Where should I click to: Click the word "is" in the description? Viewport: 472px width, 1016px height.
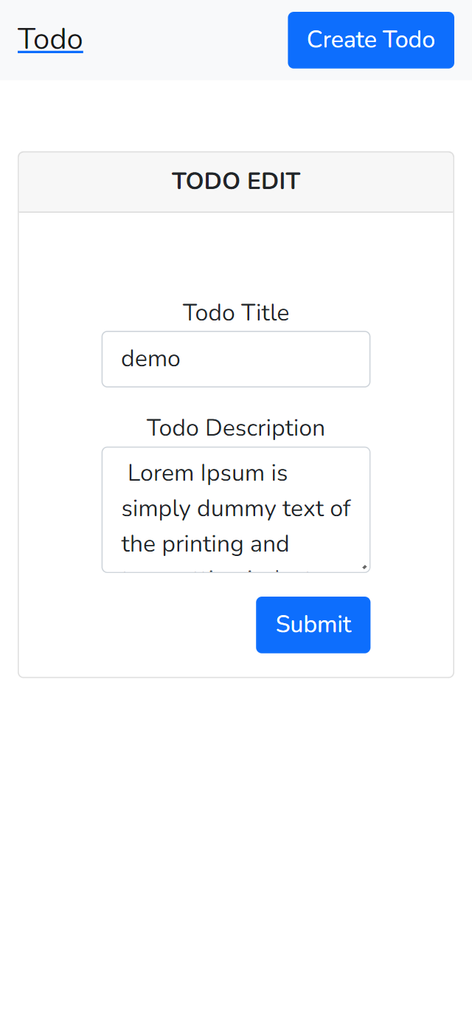(278, 473)
